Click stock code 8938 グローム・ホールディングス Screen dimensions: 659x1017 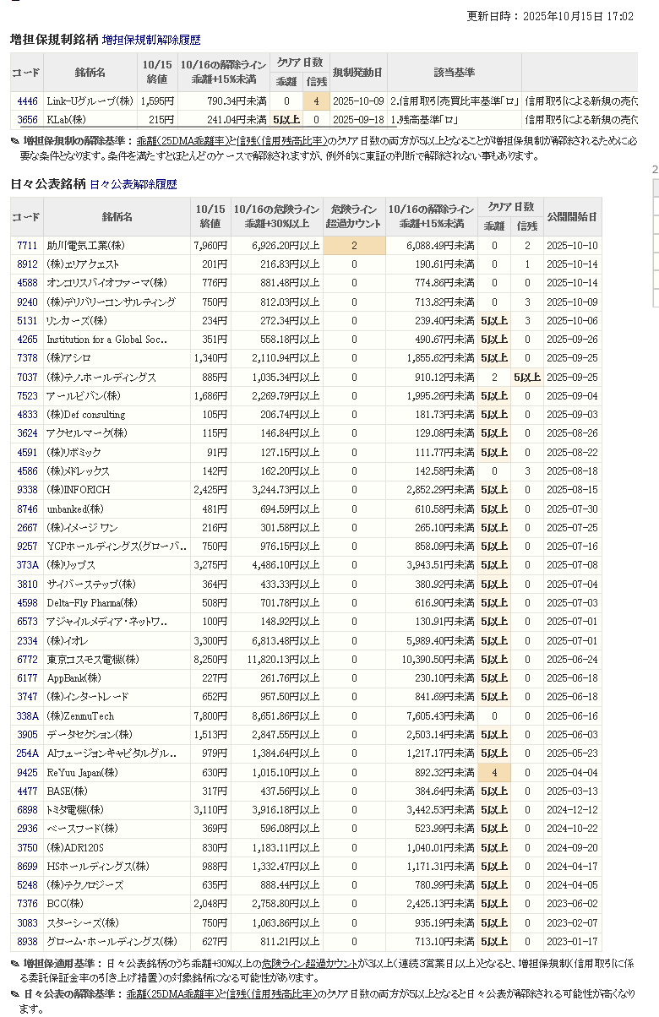[x=27, y=941]
